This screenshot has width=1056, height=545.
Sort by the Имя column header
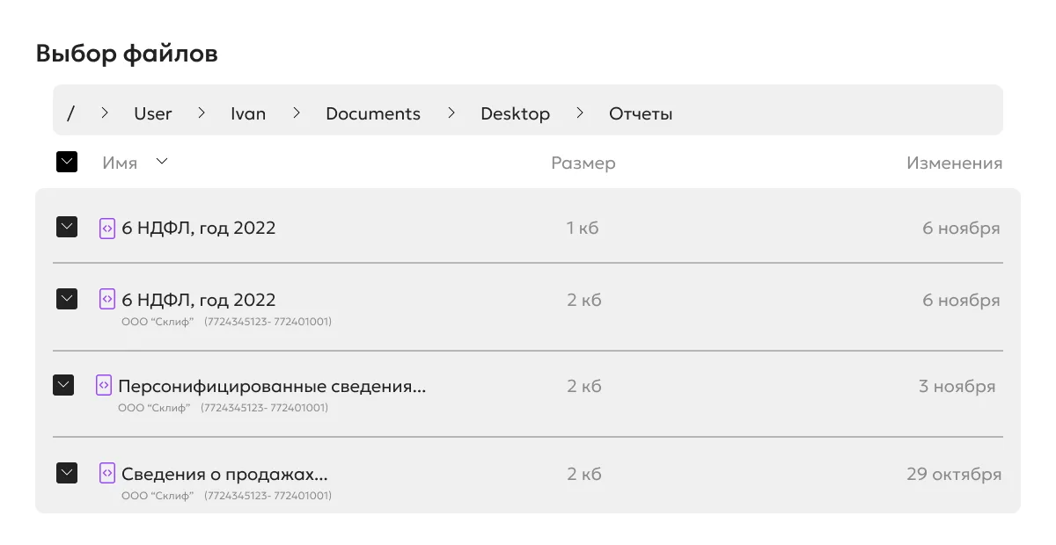click(120, 163)
